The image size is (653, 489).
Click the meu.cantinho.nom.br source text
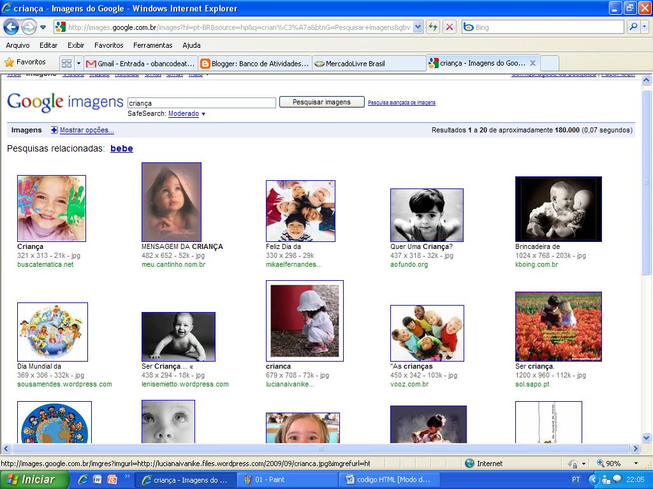coord(173,264)
